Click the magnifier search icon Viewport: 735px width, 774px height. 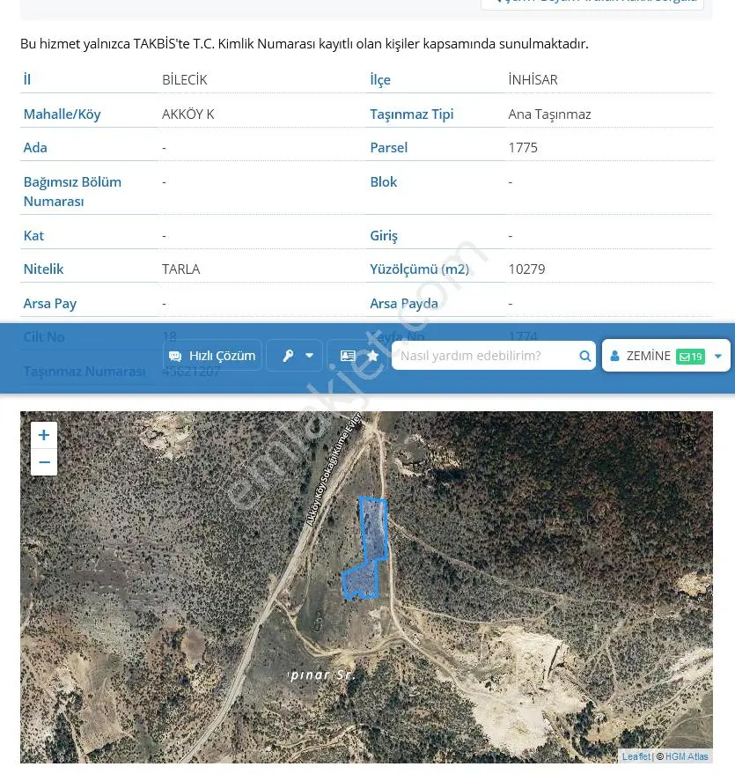[584, 356]
